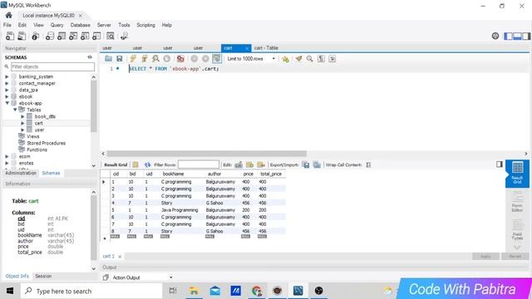
Task: Expand the user table node
Action: (22, 130)
